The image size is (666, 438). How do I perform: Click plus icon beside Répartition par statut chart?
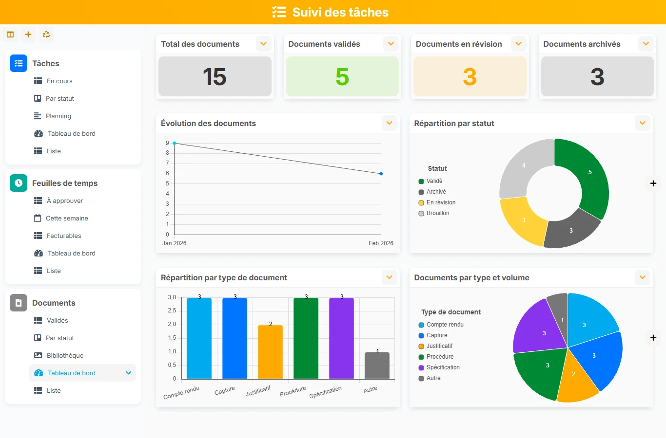(653, 183)
